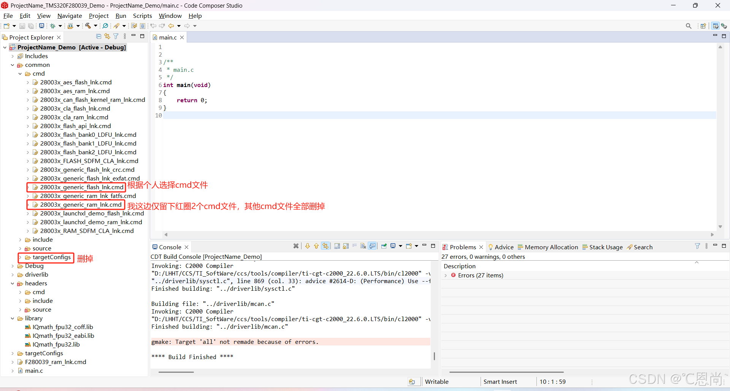Click the Flash toolbar icon with braces
Viewport: 730px width, 391px height.
click(70, 26)
